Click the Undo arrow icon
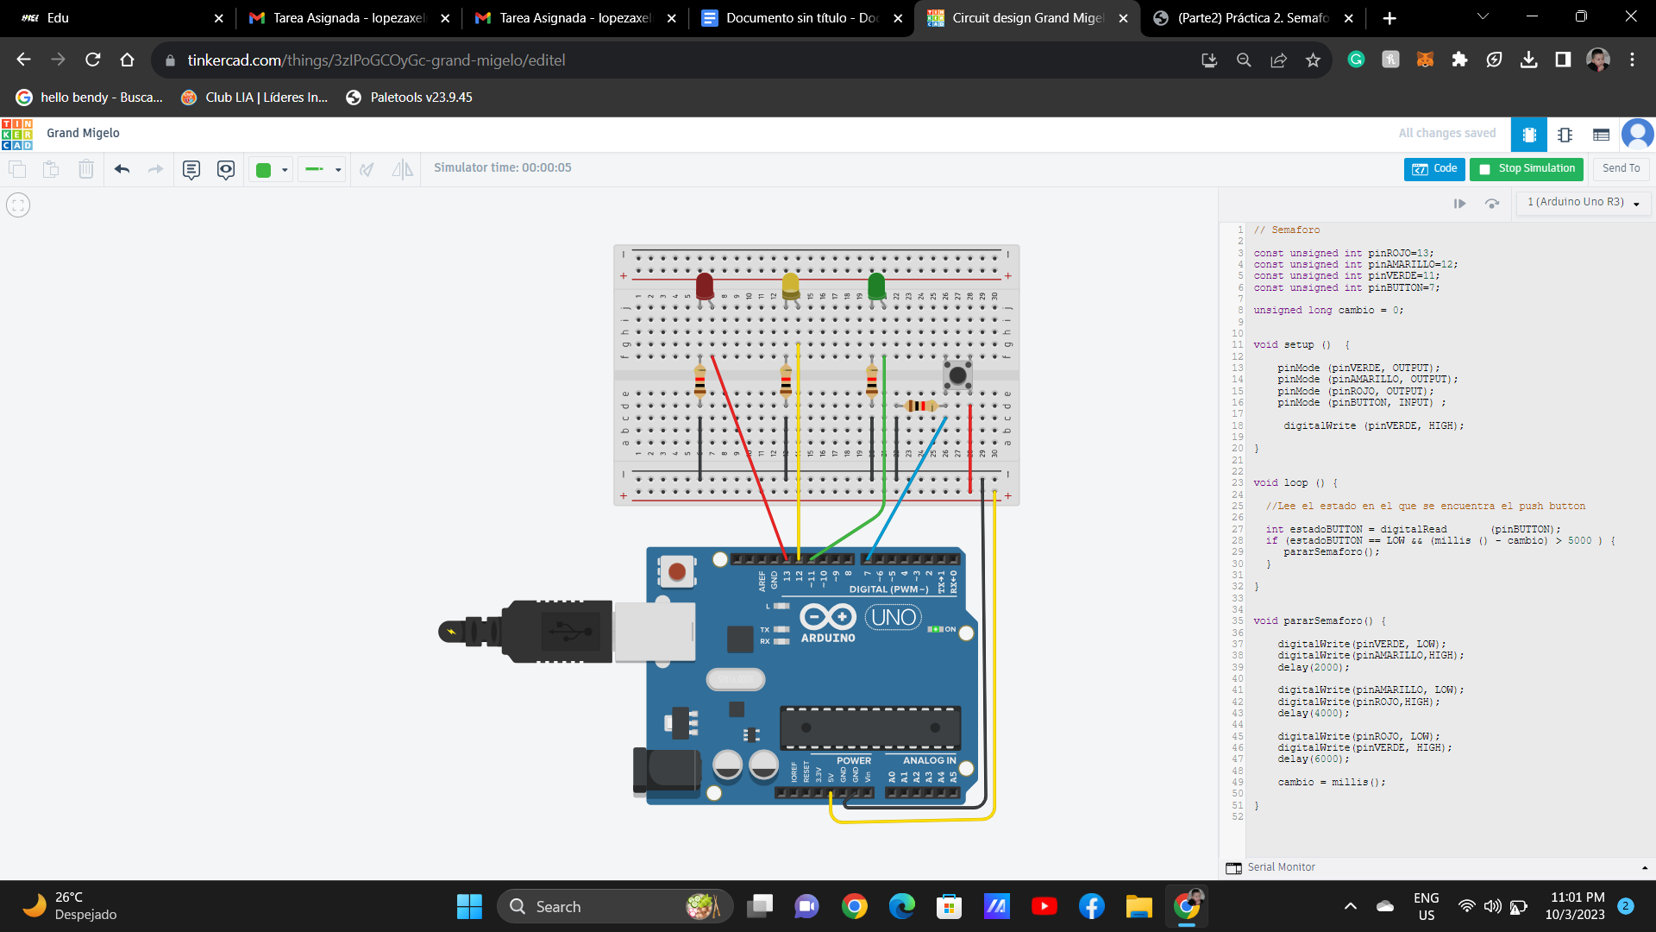 (x=122, y=169)
